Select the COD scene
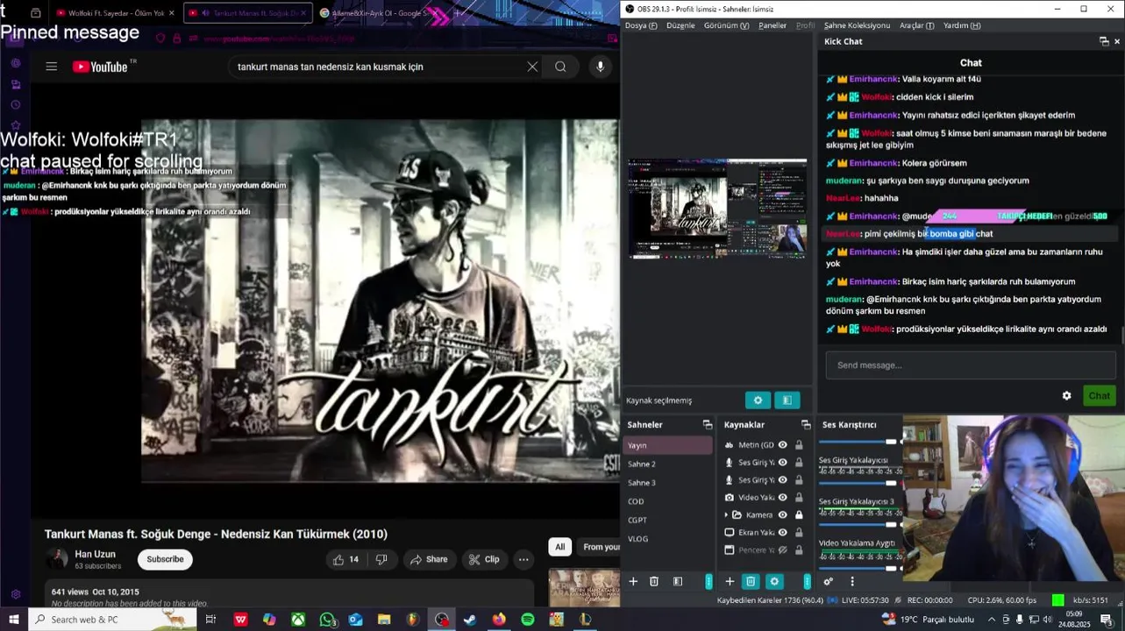This screenshot has height=631, width=1125. (x=668, y=501)
